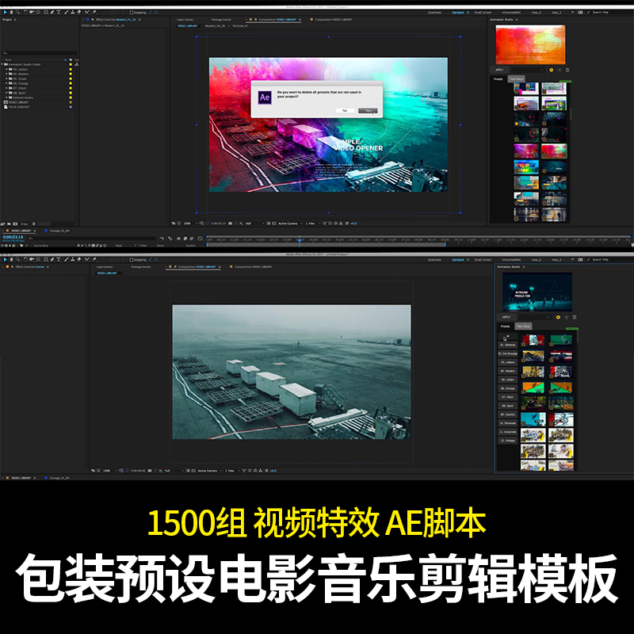
Task: Switch to Text Setup tab in bottom Animation Studio
Action: tap(524, 327)
